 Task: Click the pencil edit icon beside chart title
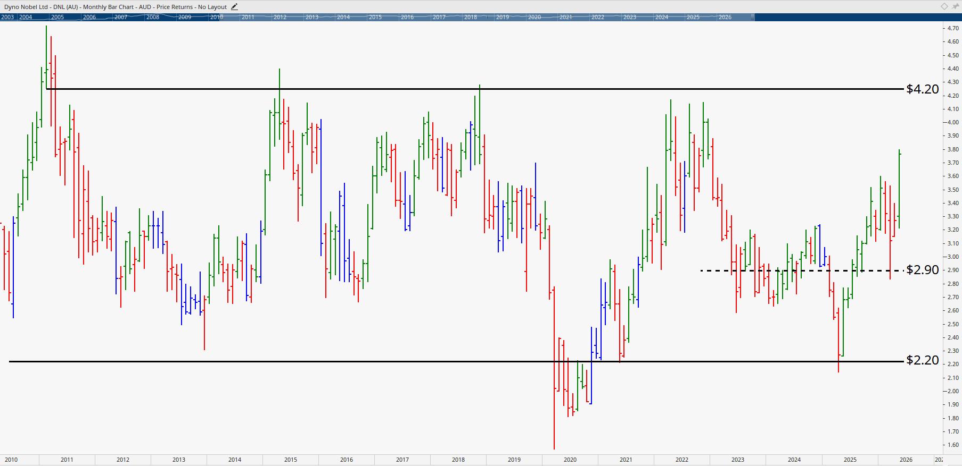234,7
